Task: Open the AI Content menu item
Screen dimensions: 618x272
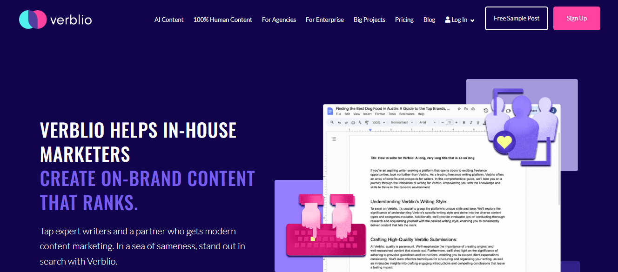Action: pos(169,20)
